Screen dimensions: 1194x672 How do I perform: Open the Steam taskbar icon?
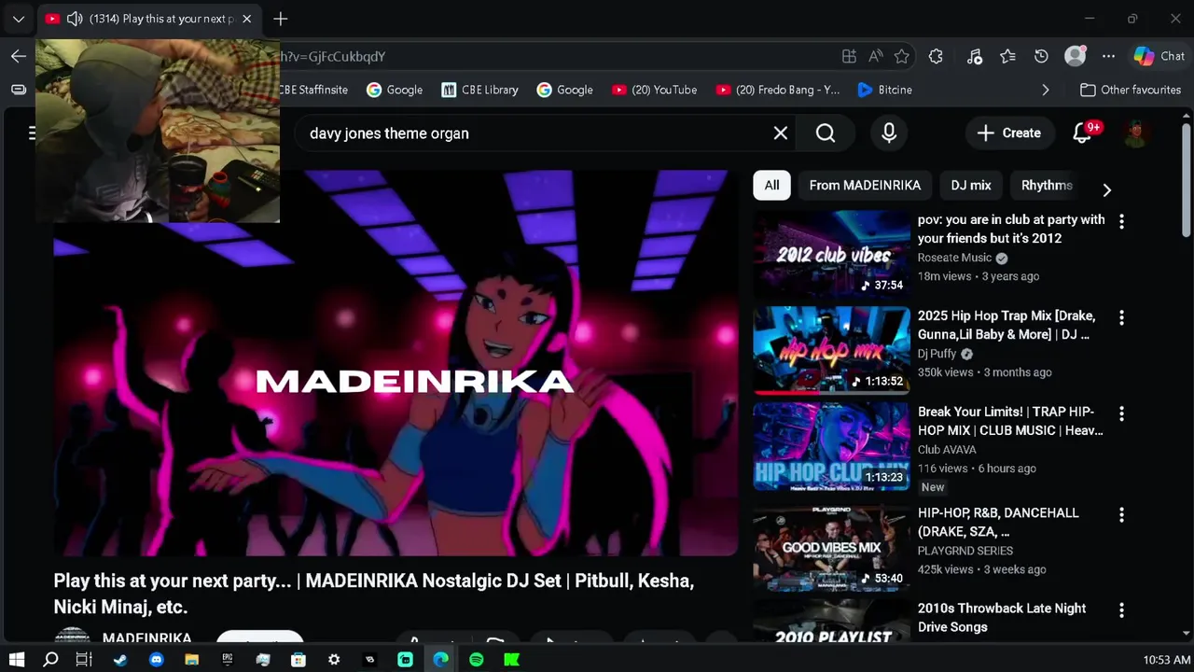pyautogui.click(x=120, y=660)
